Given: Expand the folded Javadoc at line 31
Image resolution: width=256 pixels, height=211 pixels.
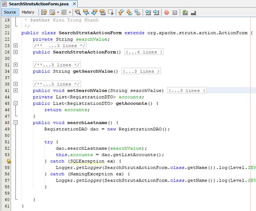Looking at the screenshot, I should point(16,65).
